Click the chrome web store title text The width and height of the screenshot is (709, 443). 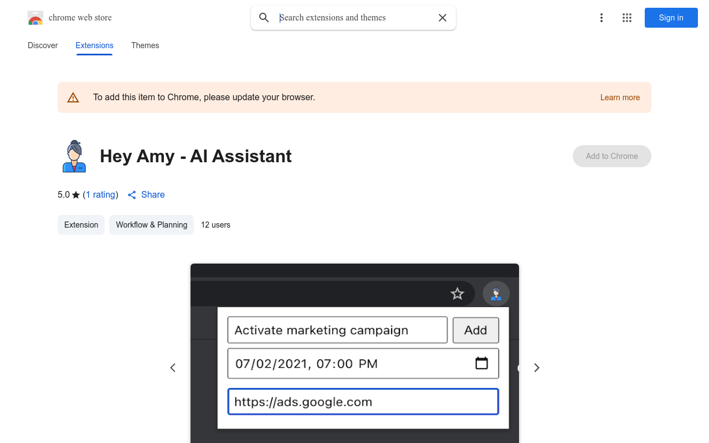coord(80,18)
